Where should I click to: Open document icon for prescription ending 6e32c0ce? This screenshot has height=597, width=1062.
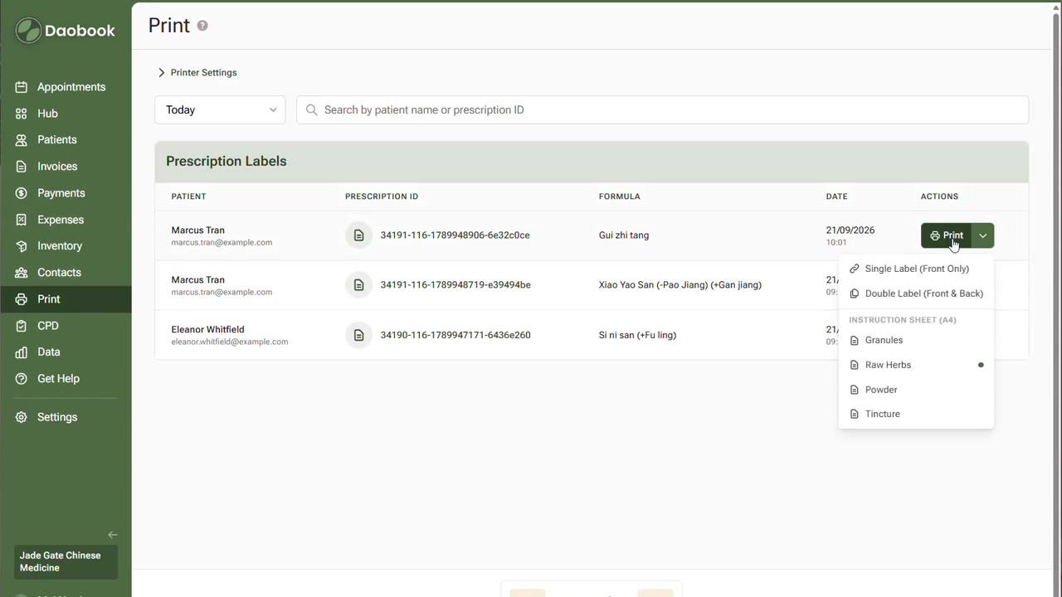(358, 235)
